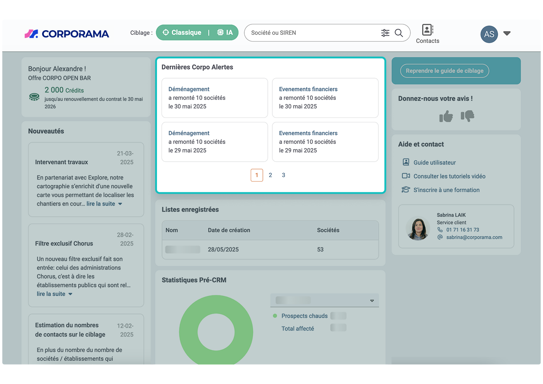Click the video tutorials camera icon

pos(406,176)
